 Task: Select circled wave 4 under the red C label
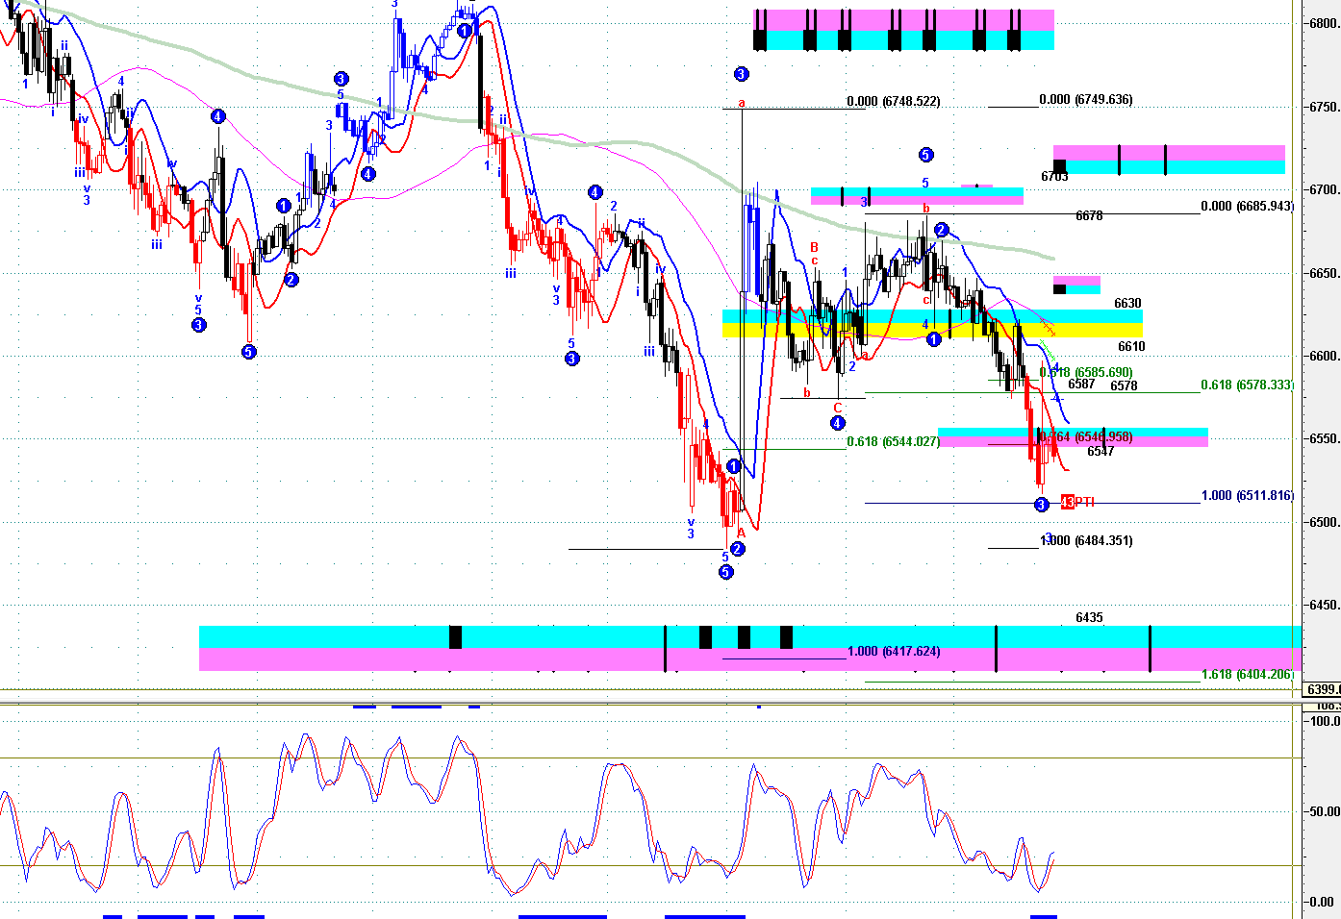tap(838, 423)
